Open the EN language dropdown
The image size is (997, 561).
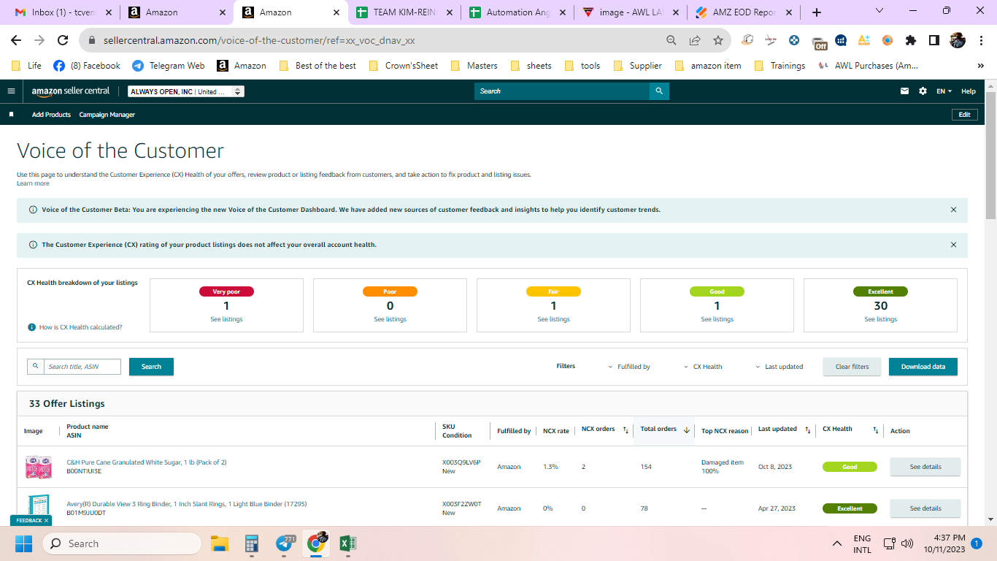pyautogui.click(x=944, y=91)
